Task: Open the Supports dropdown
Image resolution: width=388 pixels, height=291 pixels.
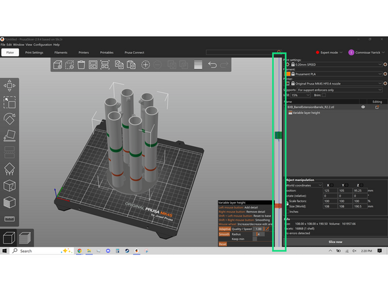Action: 339,90
